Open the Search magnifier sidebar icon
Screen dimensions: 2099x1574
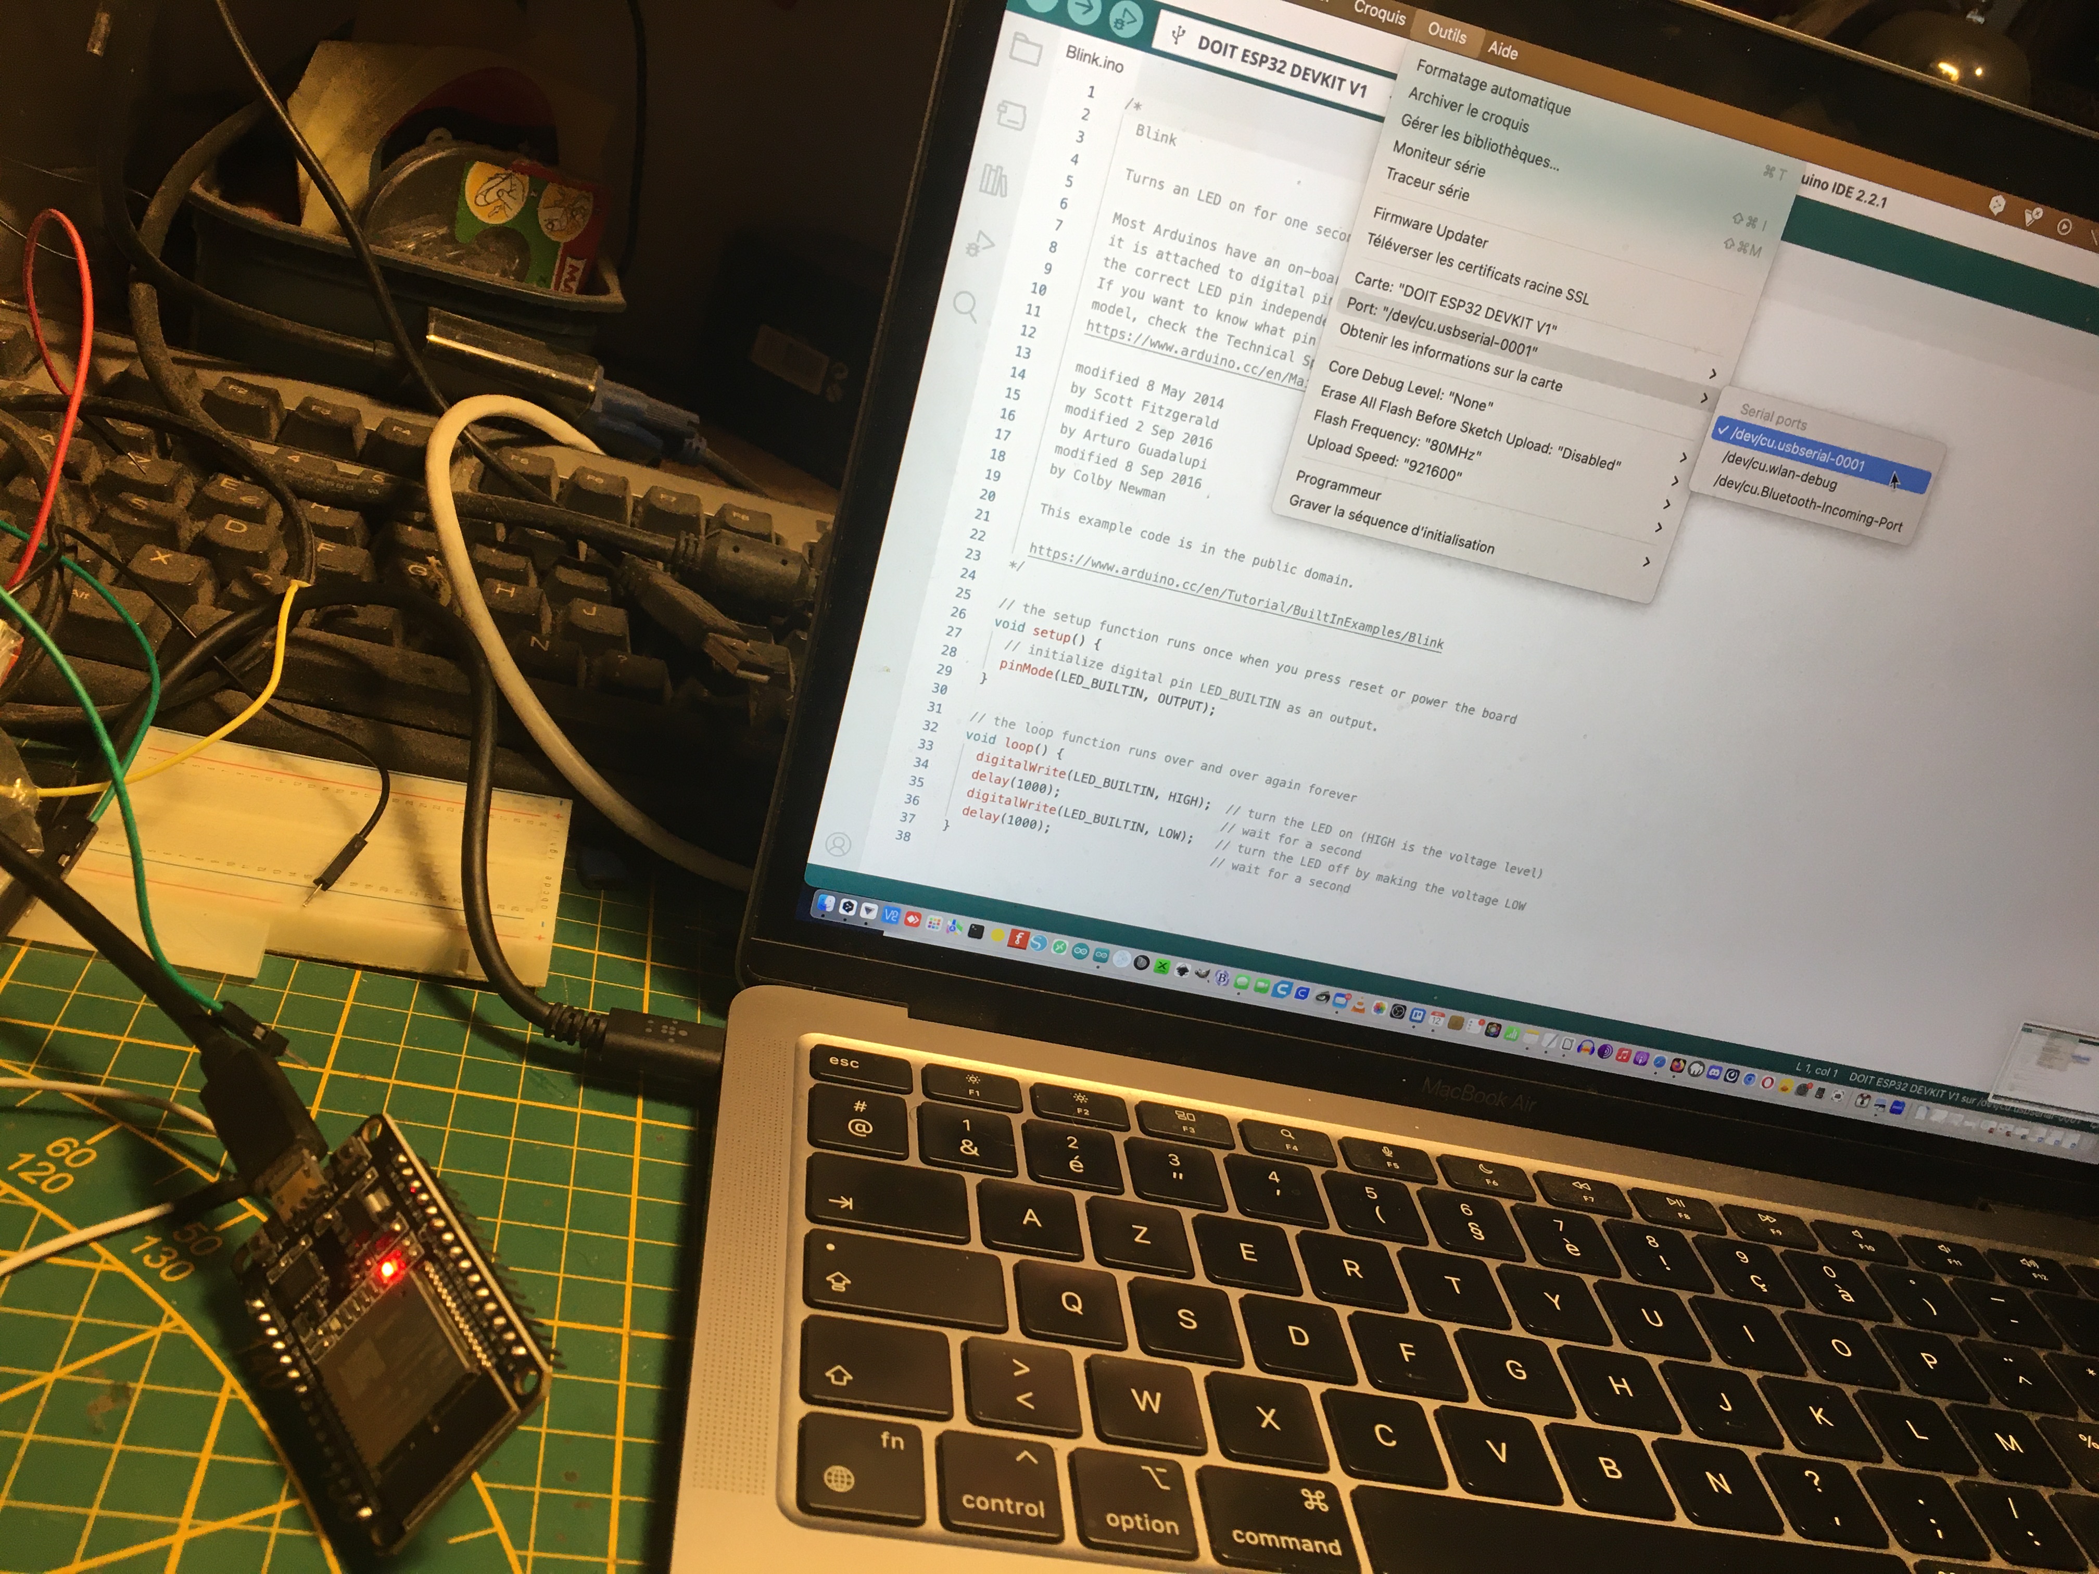(x=965, y=306)
